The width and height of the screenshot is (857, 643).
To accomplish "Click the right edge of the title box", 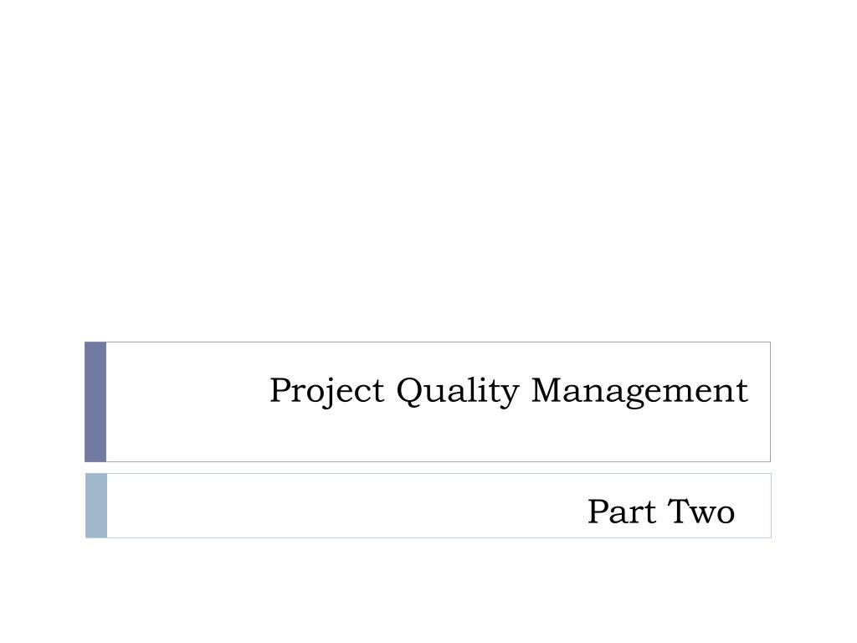I will pyautogui.click(x=770, y=402).
